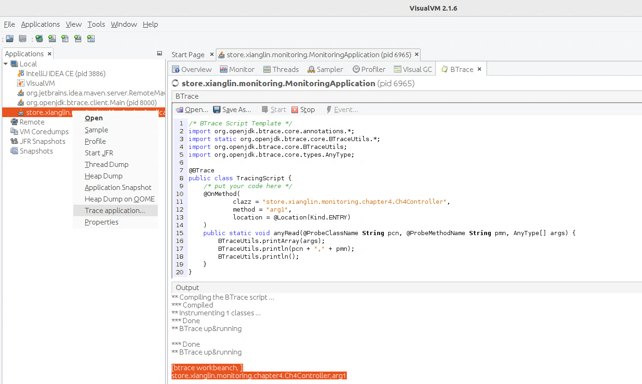This screenshot has height=384, width=642.
Task: Open the File menu
Action: tap(9, 24)
